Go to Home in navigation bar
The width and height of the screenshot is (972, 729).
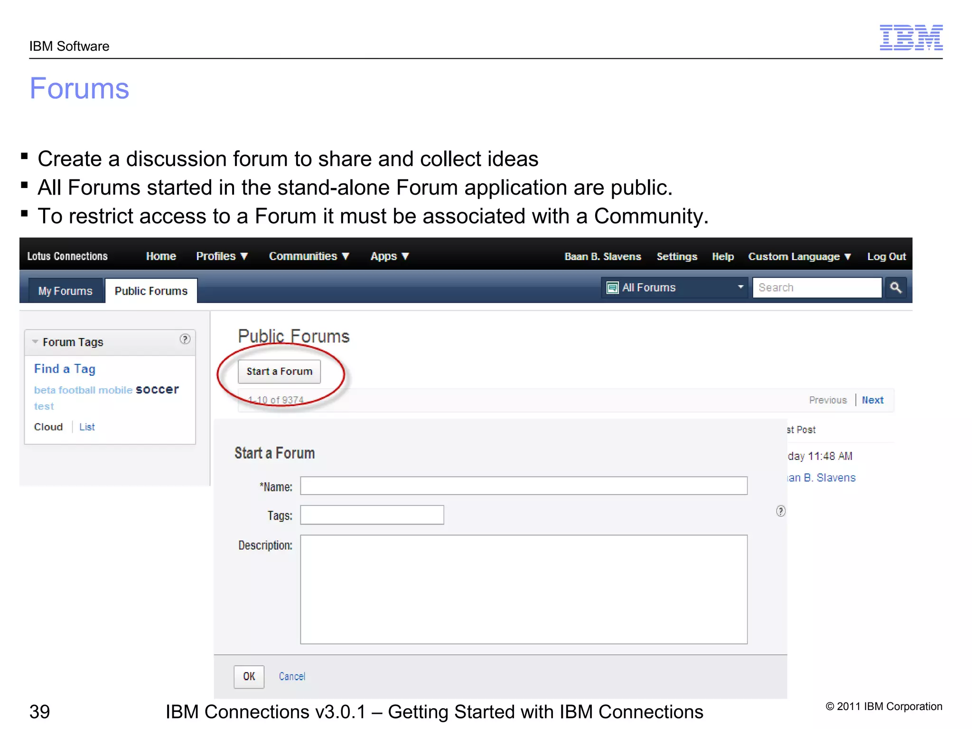click(161, 256)
